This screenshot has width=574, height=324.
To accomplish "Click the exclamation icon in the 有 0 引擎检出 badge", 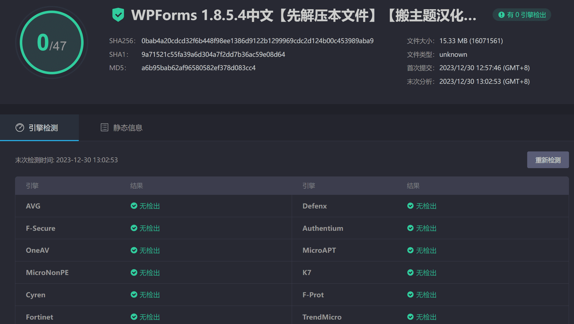I will pos(501,15).
